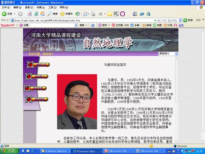Expand the Yahoo search box dropdown arrow
This screenshot has height=154, width=205.
click(76, 25)
